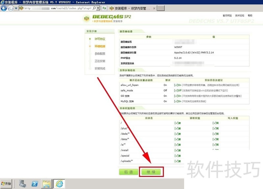The height and width of the screenshot is (189, 263).
Task: Close the 安装程序 browser tab
Action: coord(154,8)
